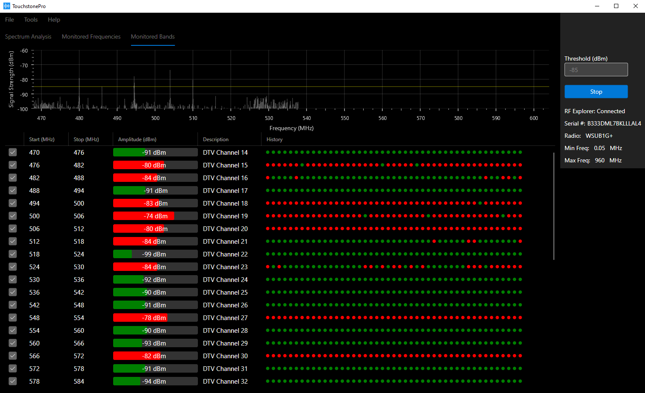This screenshot has height=393, width=645.
Task: Click the Min Freq value 0.05
Action: 599,148
